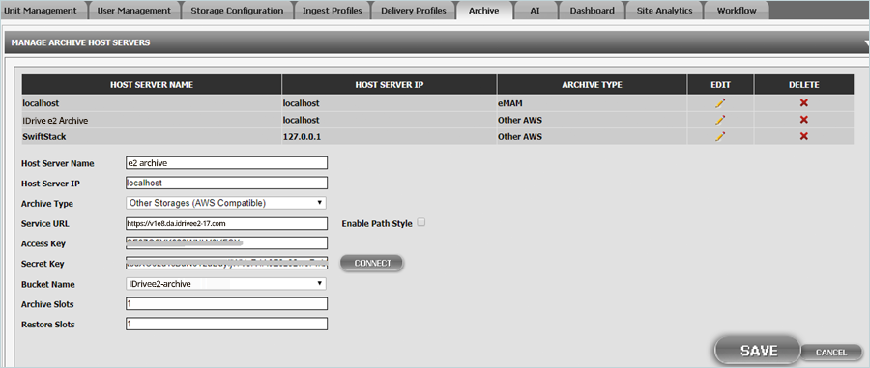Connect using the entered keys
This screenshot has height=368, width=870.
click(372, 263)
